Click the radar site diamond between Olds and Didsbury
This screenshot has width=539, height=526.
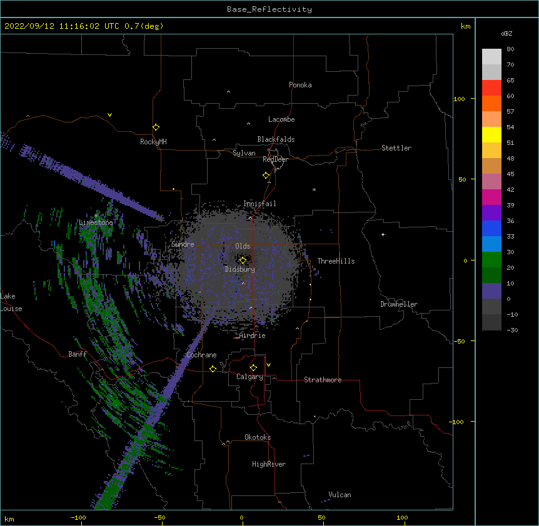point(243,261)
